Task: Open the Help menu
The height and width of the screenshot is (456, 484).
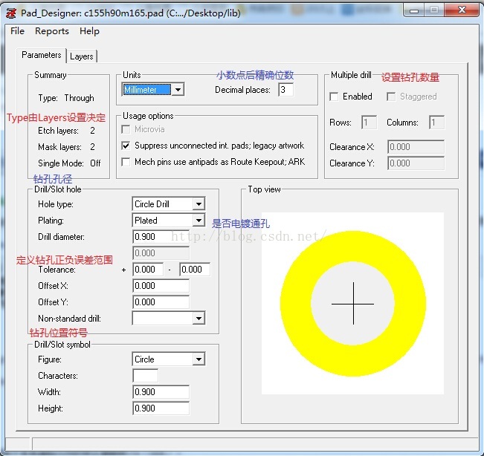Action: (x=89, y=31)
